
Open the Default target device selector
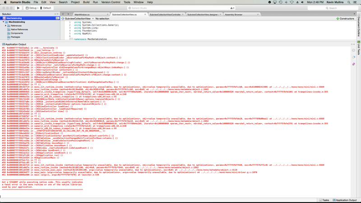tap(46, 8)
